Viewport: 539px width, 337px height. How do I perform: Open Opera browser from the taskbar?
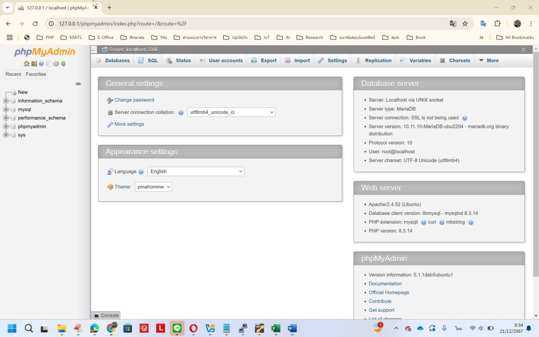point(194,329)
